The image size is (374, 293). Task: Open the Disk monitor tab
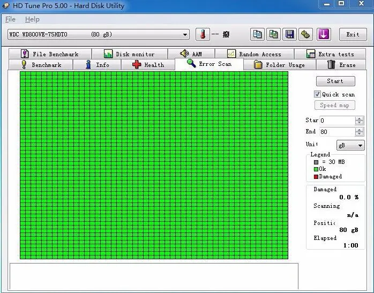coord(130,54)
